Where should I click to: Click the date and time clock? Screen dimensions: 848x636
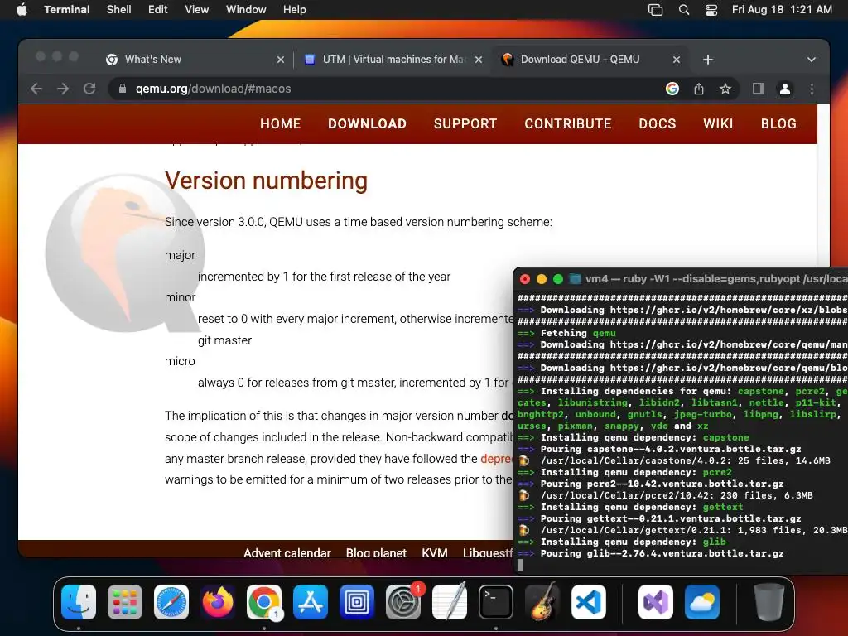tap(782, 9)
